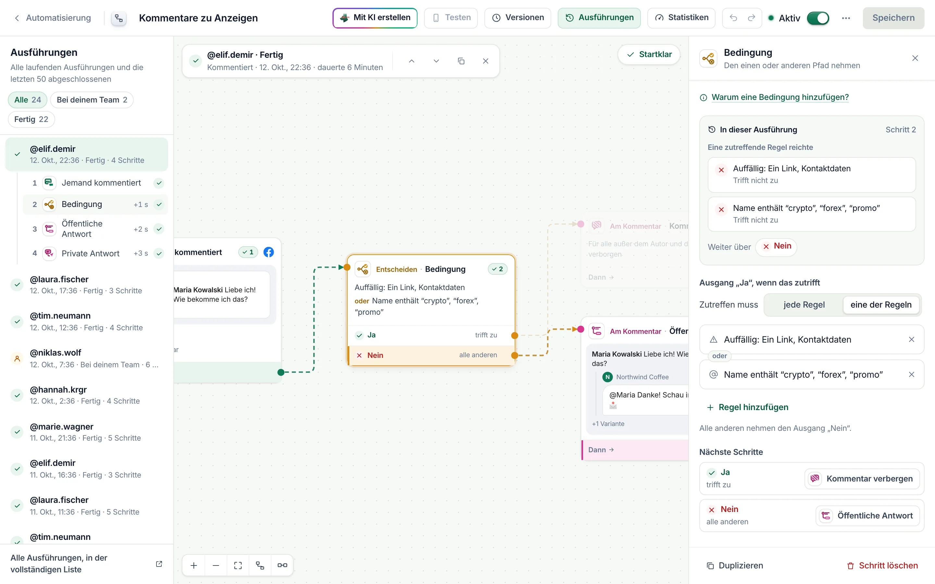This screenshot has width=935, height=584.
Task: Go to previous execution with up chevron
Action: [x=411, y=61]
